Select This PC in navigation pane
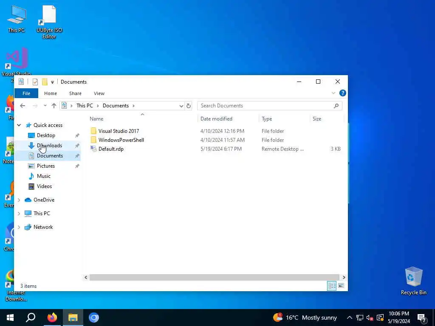The image size is (435, 326). pos(42,214)
